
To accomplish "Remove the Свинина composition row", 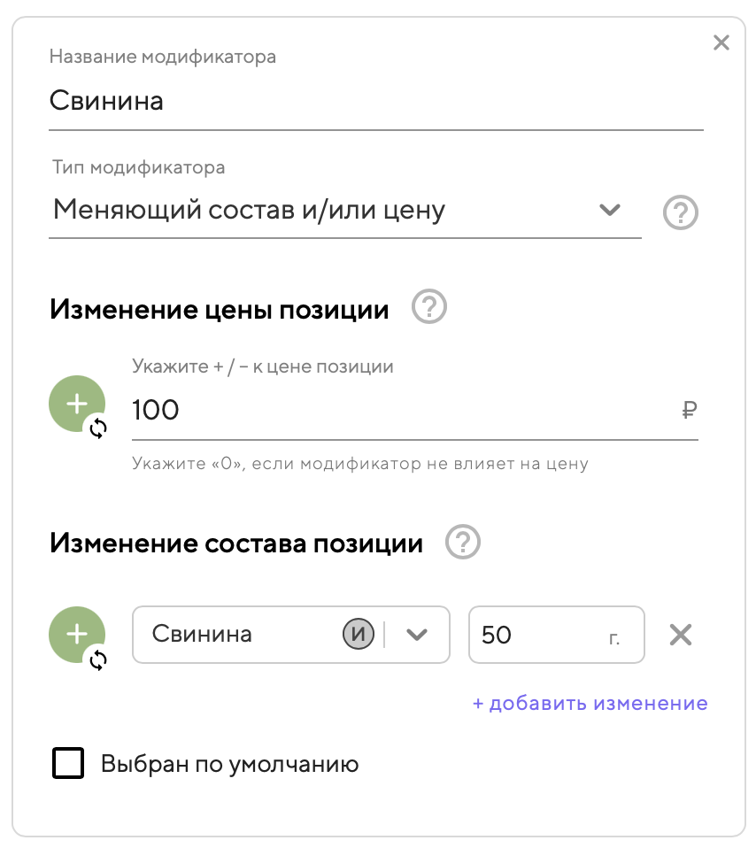I will point(680,635).
